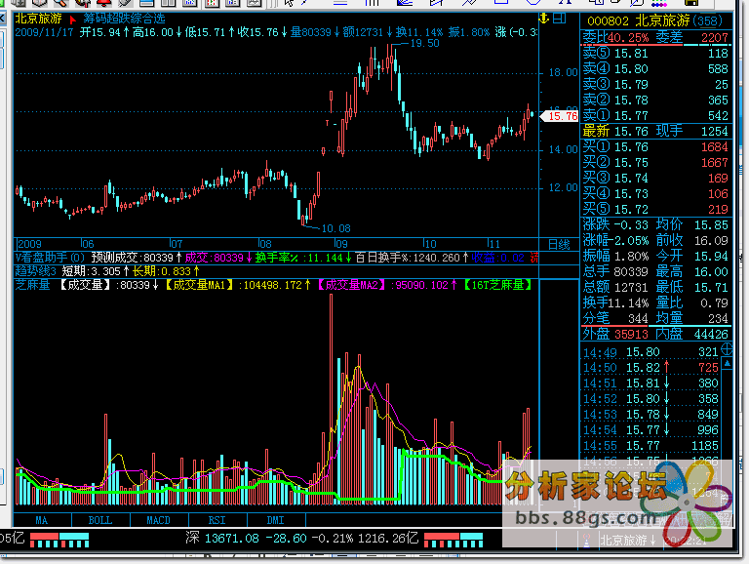
Task: Select the RSI indicator tab
Action: coord(215,520)
